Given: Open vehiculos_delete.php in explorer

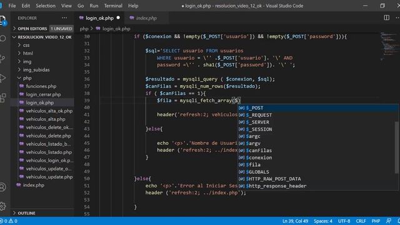Looking at the screenshot, I should click(x=42, y=136).
